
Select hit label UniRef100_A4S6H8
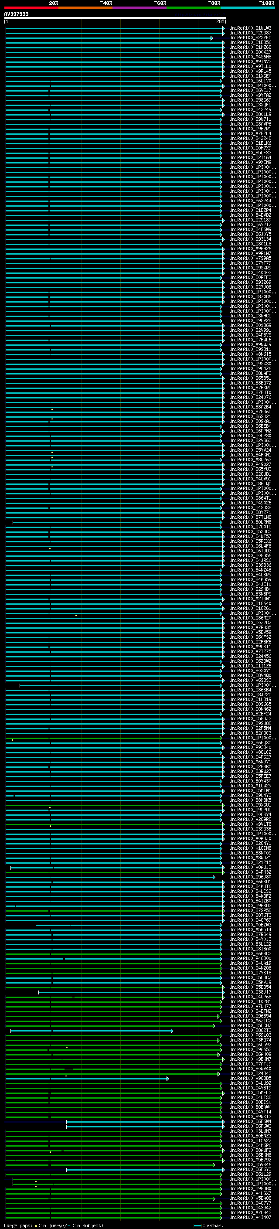point(250,57)
